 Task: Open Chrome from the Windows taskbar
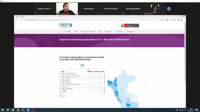point(18,110)
